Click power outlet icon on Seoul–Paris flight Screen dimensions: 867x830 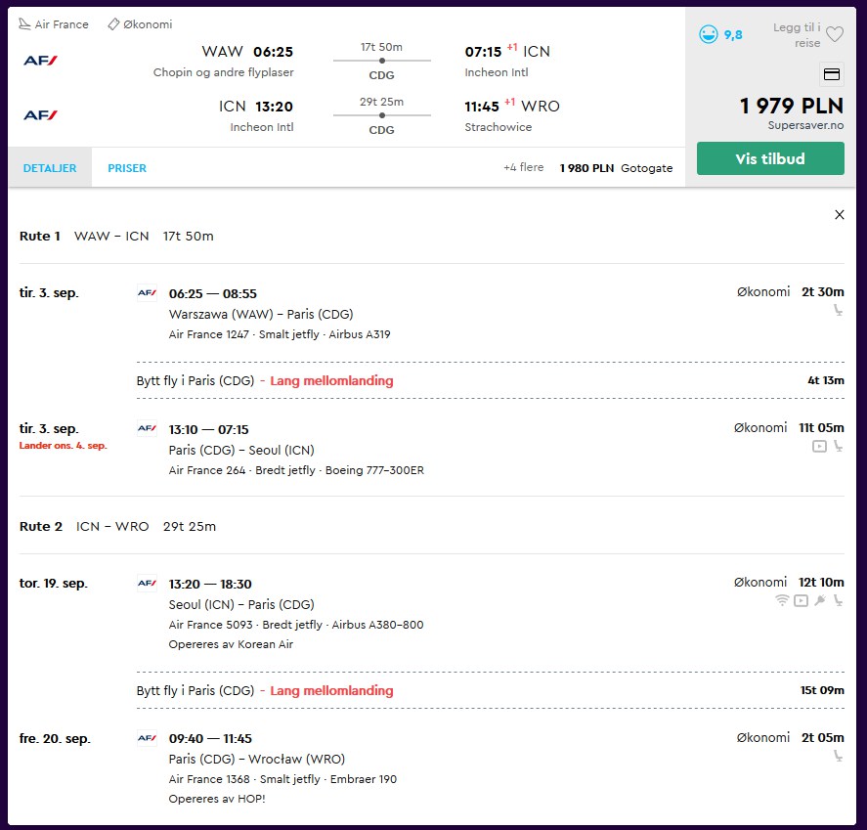[820, 600]
